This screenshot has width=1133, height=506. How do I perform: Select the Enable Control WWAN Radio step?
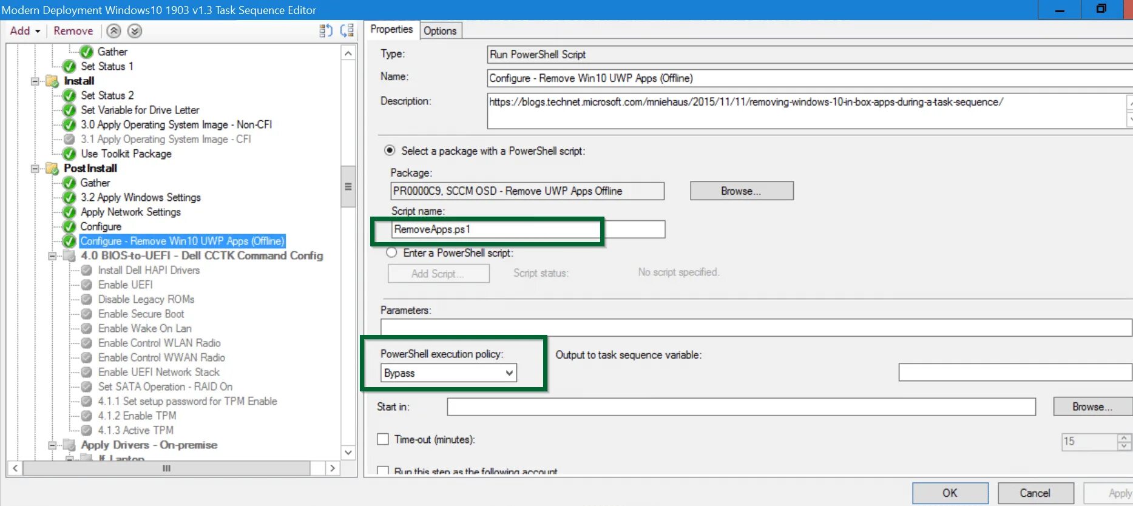(161, 357)
